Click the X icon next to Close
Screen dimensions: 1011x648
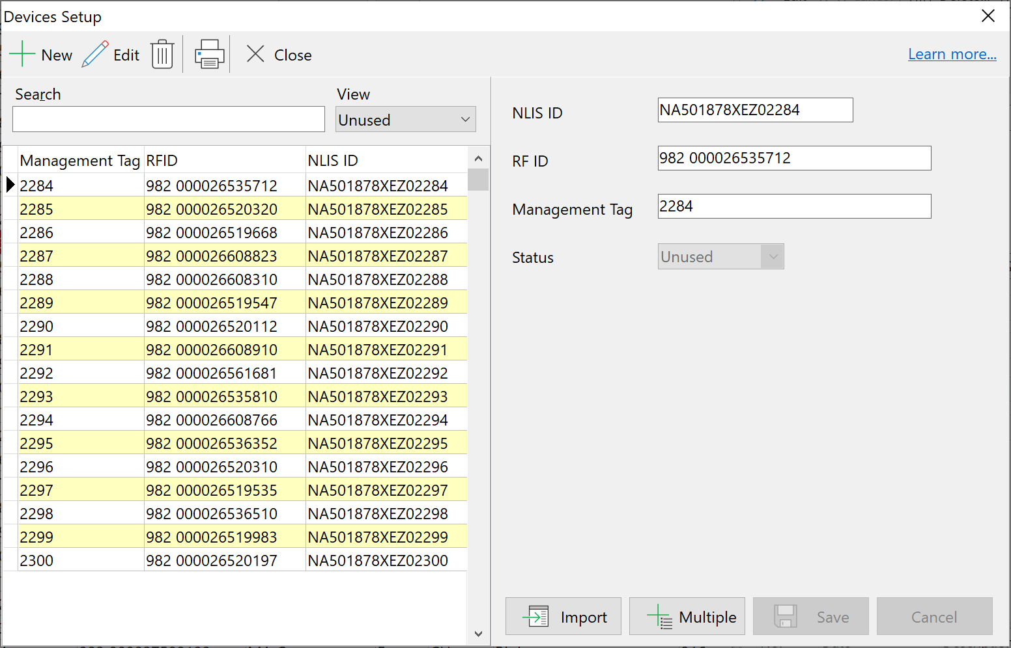click(x=255, y=54)
